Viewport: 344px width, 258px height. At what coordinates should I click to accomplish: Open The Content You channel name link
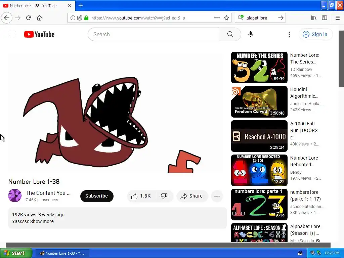click(48, 193)
